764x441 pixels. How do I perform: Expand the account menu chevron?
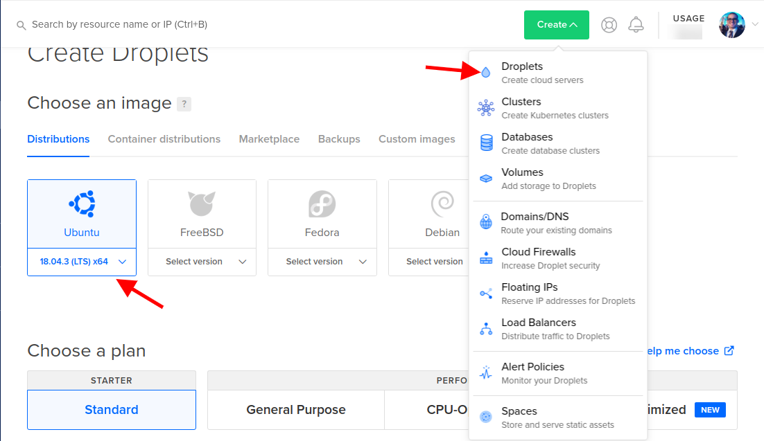755,24
